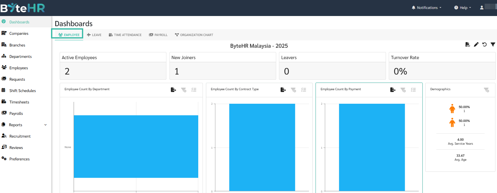Clear filter on Employee Count By Contract Type

[293, 90]
